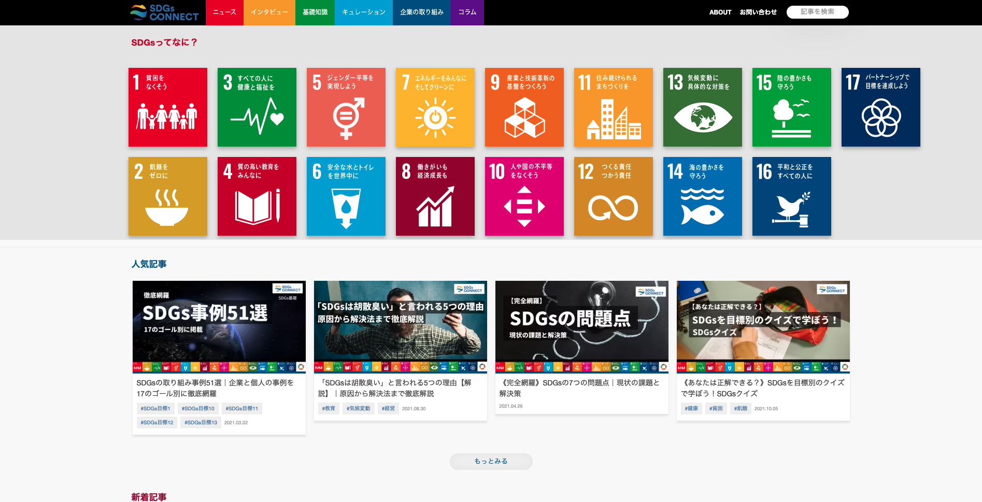Click SDG goal 7 clean energy icon
The width and height of the screenshot is (982, 502).
(435, 107)
